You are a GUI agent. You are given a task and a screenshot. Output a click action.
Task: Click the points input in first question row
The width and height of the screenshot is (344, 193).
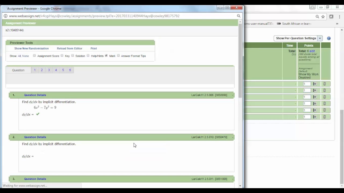coord(307,84)
